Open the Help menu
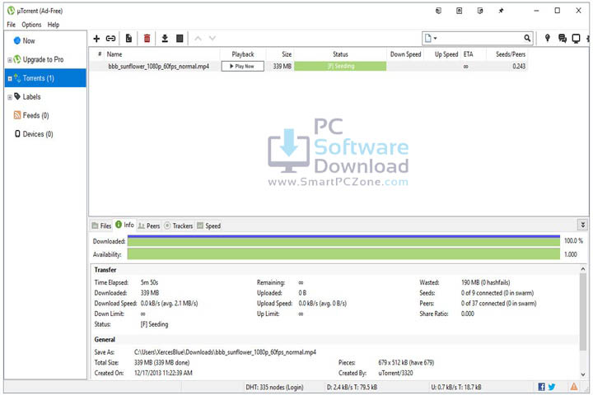The width and height of the screenshot is (593, 395). click(54, 25)
